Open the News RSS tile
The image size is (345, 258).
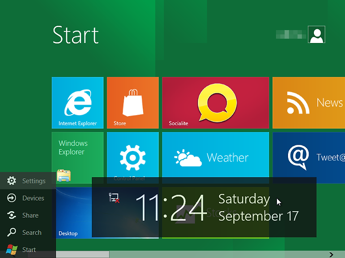click(x=309, y=103)
